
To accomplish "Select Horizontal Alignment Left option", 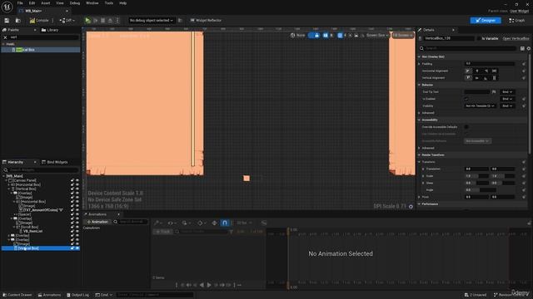I will pyautogui.click(x=468, y=71).
